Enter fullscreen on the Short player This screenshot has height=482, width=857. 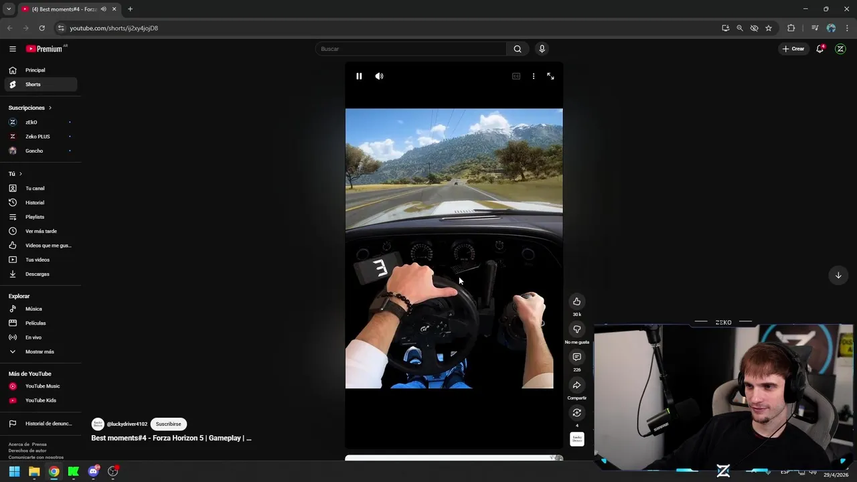pyautogui.click(x=550, y=76)
